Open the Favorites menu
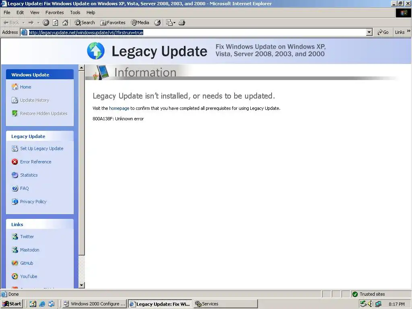The image size is (412, 309). coord(54,12)
